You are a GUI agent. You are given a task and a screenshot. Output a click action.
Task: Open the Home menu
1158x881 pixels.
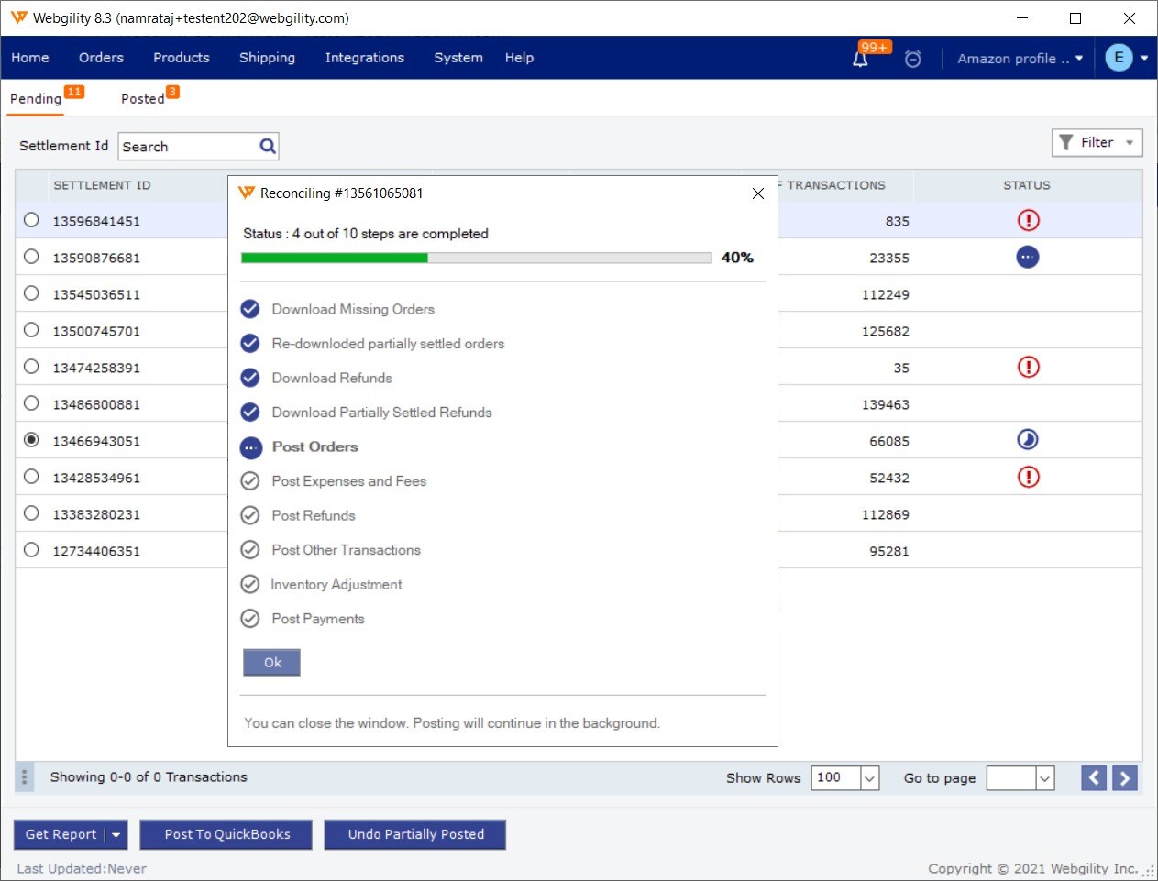tap(30, 58)
